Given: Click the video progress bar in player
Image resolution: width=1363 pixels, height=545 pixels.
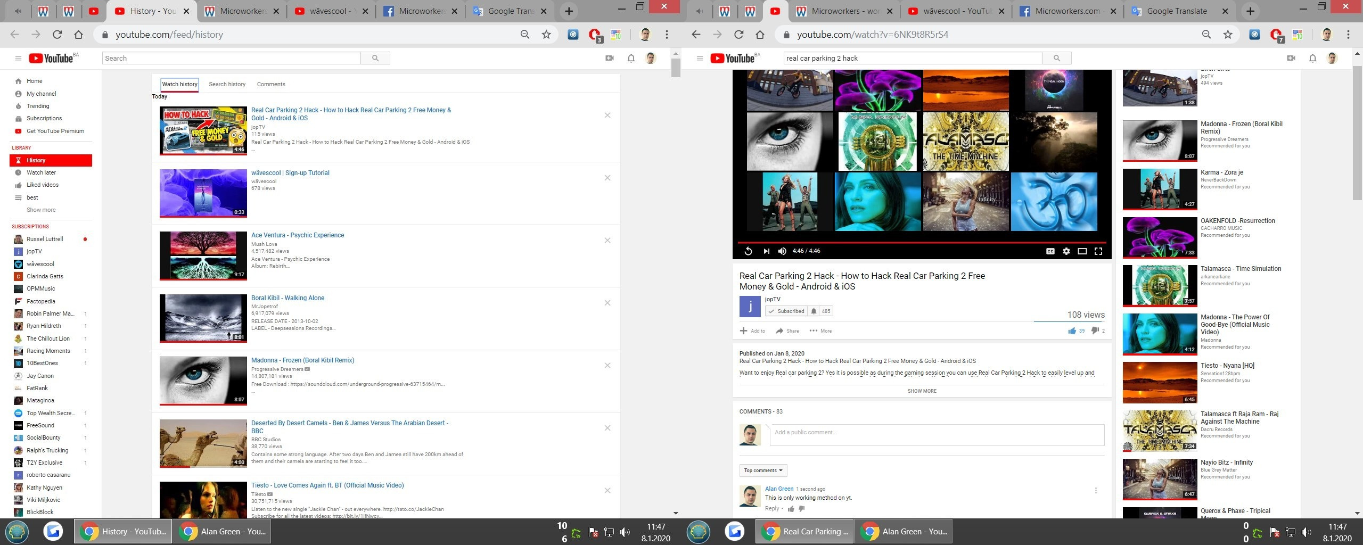Looking at the screenshot, I should click(922, 242).
